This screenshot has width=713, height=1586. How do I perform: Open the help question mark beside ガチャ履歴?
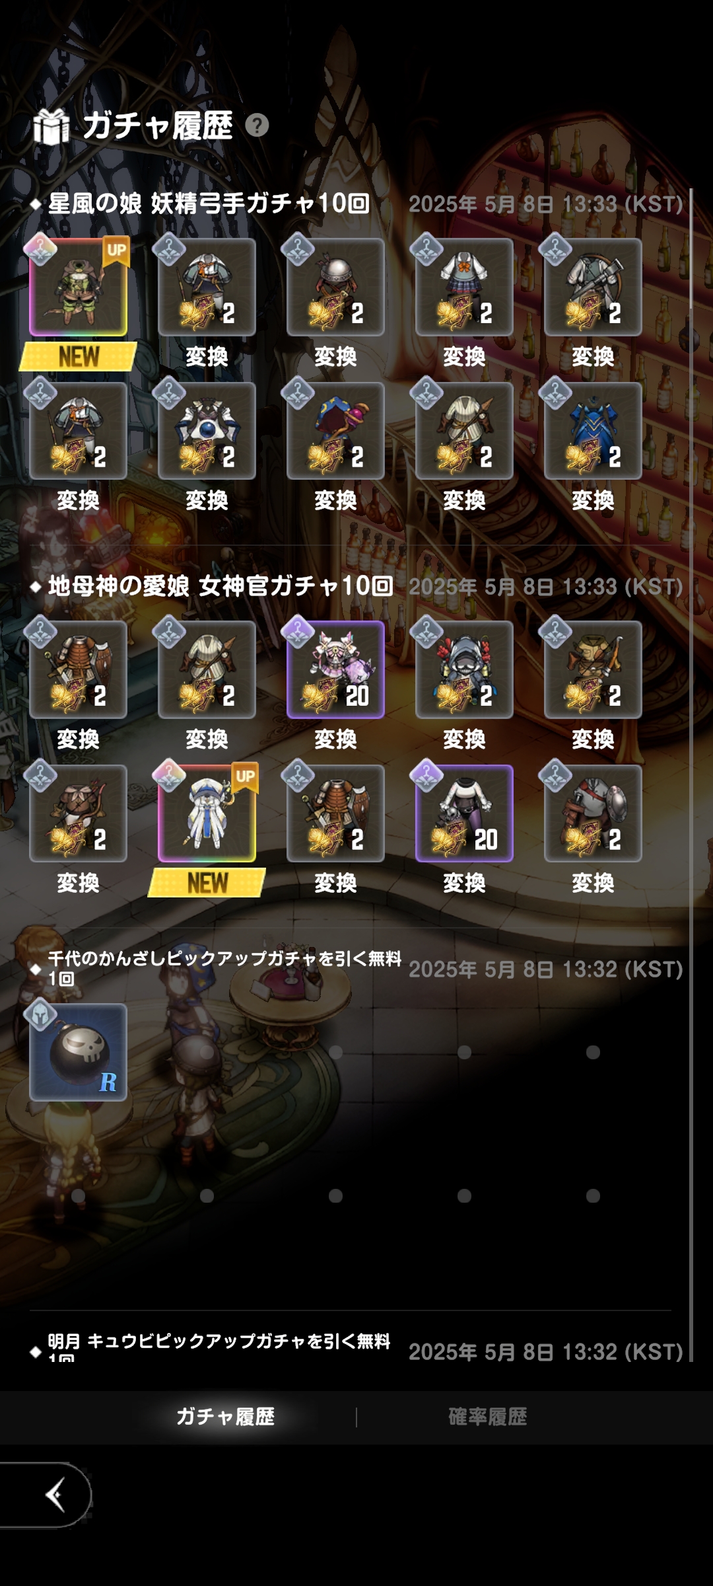(257, 125)
